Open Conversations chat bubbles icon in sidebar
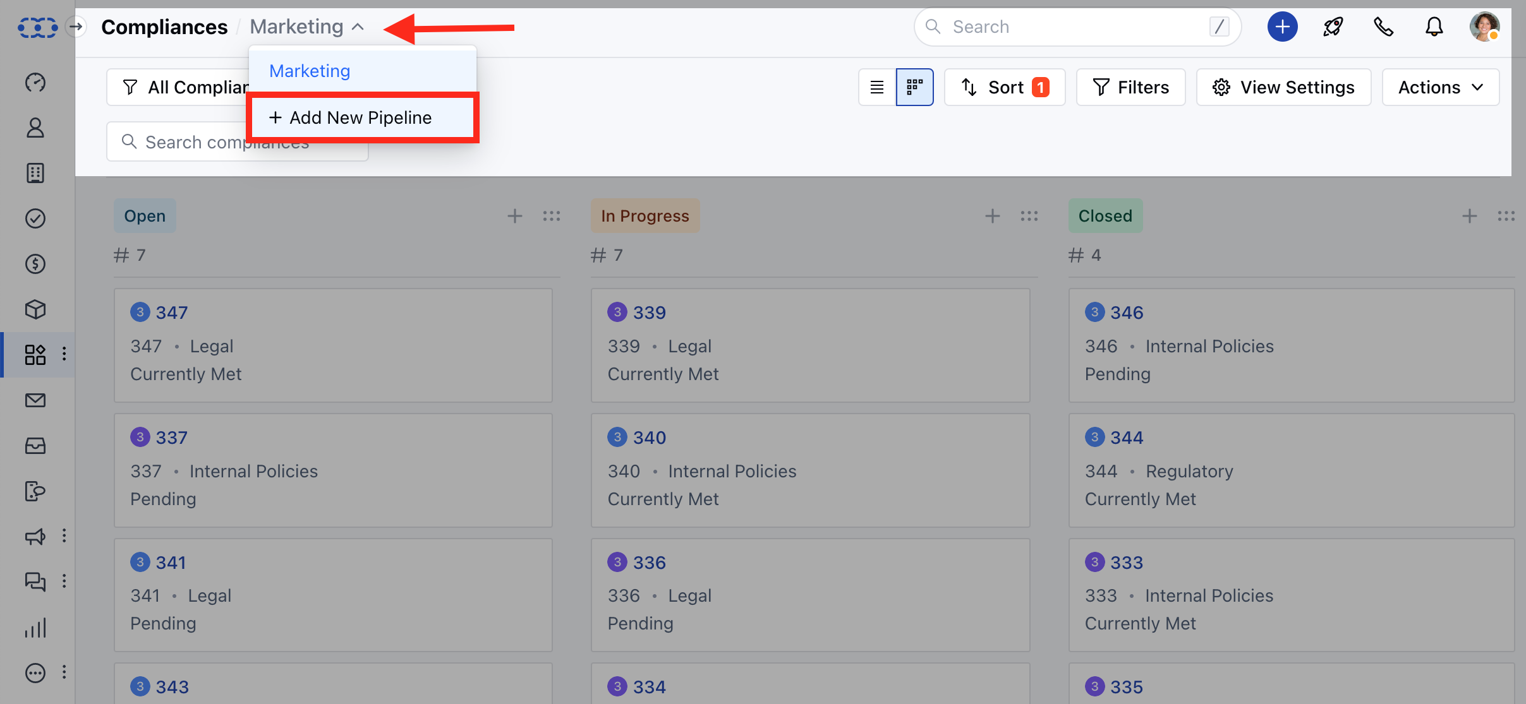The height and width of the screenshot is (704, 1526). (35, 582)
